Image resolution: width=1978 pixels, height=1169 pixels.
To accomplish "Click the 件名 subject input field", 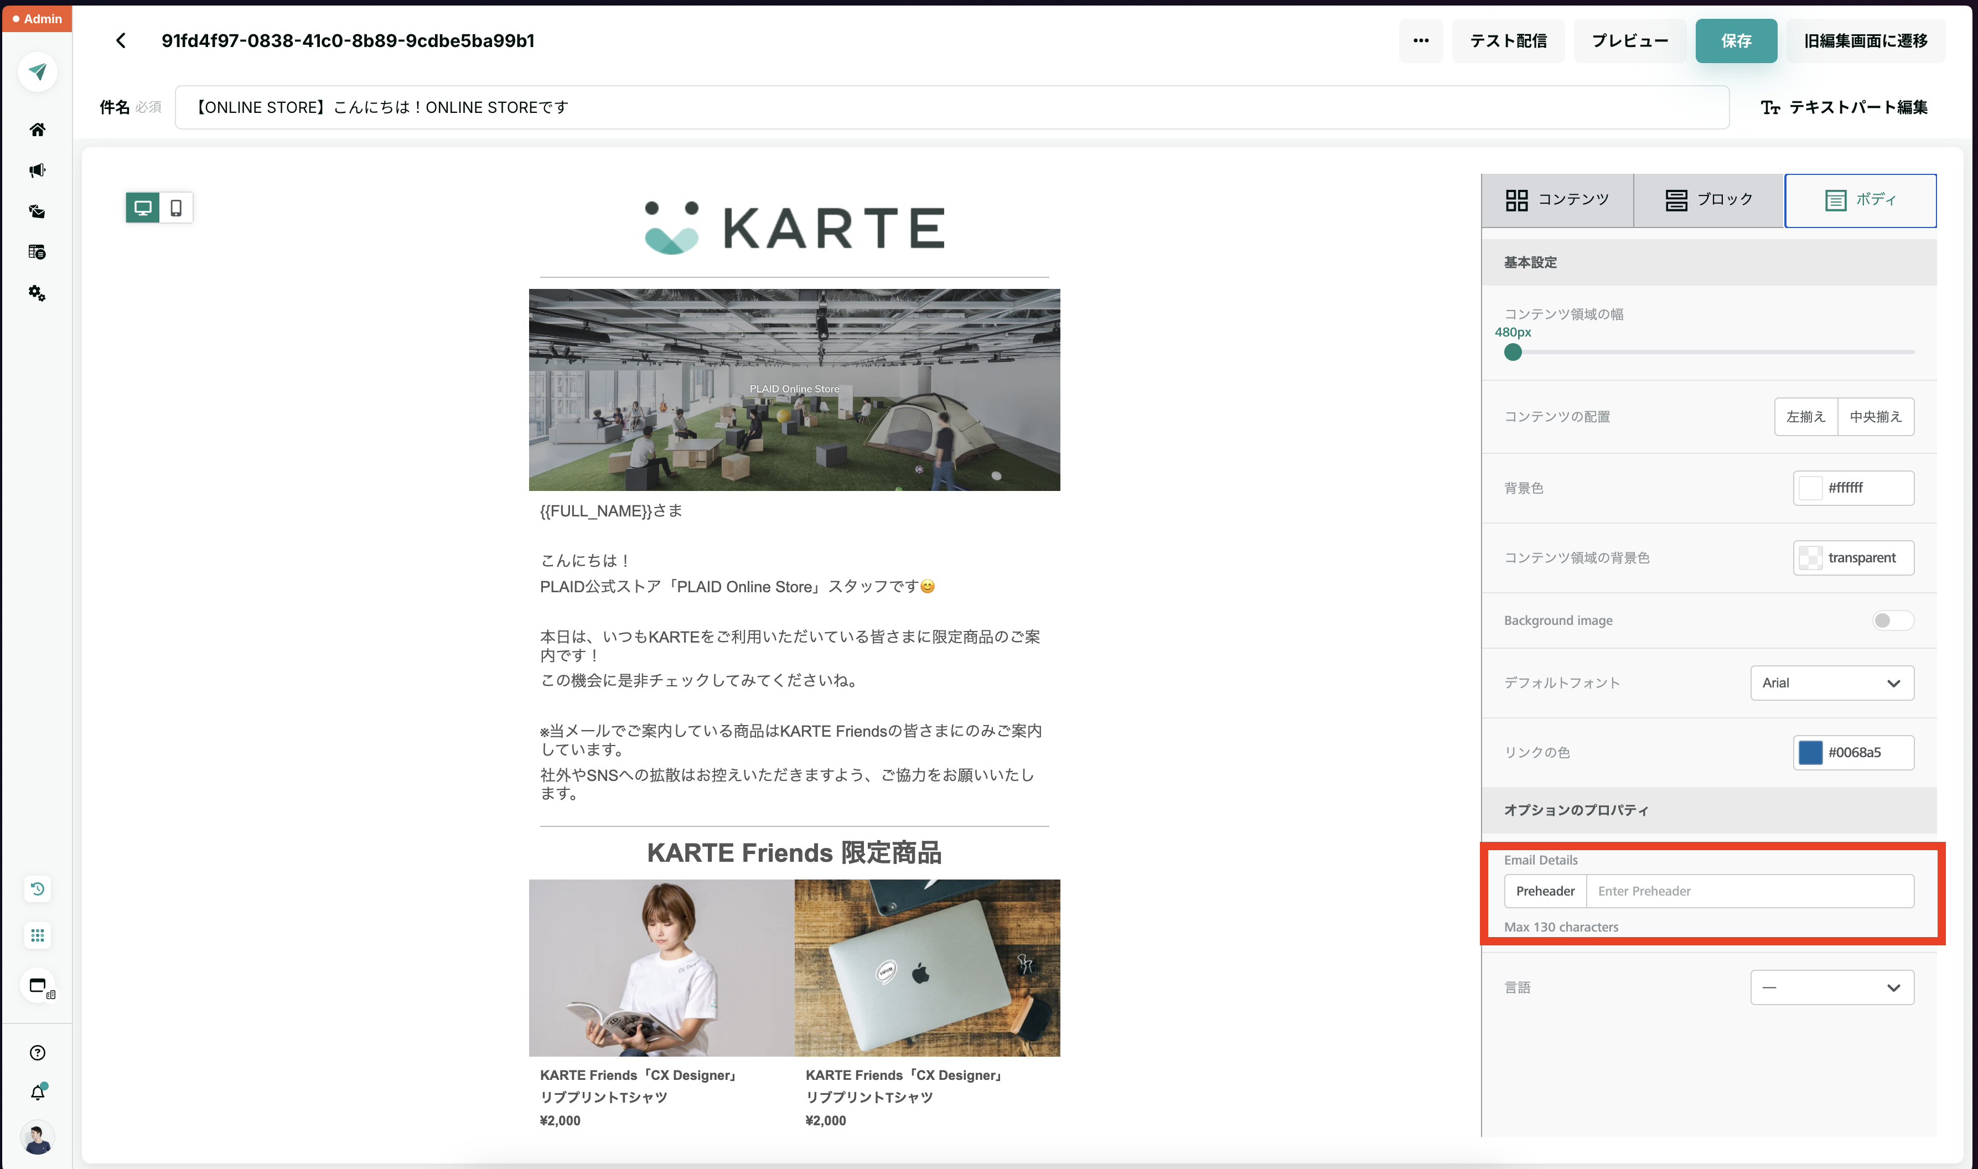I will 951,107.
